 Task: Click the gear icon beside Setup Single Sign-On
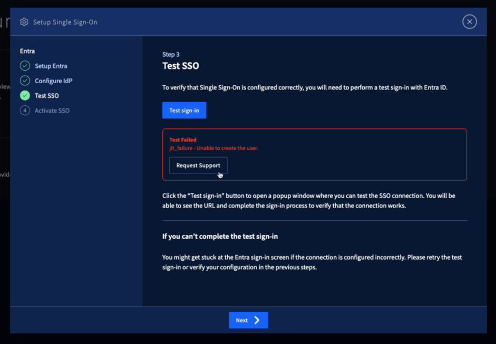pyautogui.click(x=24, y=22)
